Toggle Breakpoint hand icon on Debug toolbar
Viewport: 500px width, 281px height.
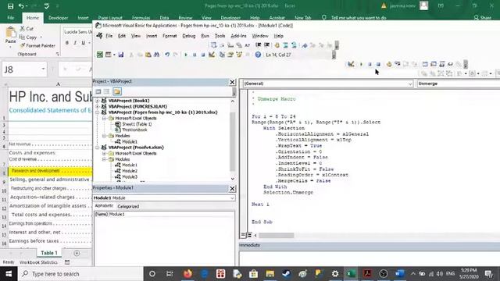(389, 64)
